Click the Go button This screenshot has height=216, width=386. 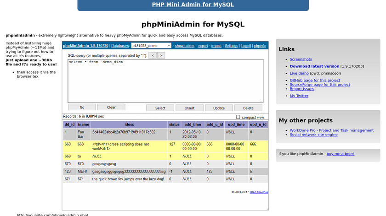tap(82, 108)
